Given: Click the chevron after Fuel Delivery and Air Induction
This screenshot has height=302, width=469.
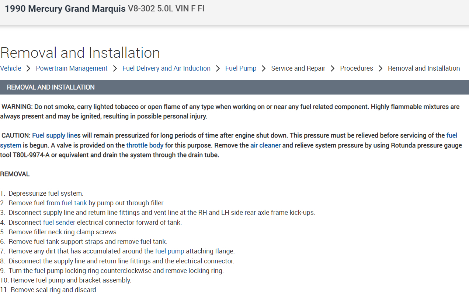Looking at the screenshot, I should (218, 68).
